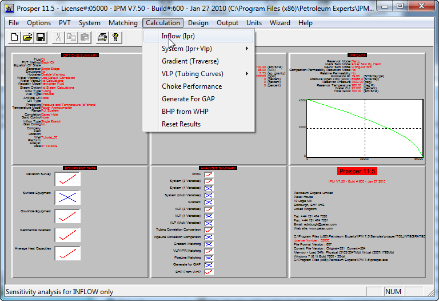The image size is (439, 301).
Task: Click the IPR curve plot thumbnail
Action: click(x=365, y=128)
